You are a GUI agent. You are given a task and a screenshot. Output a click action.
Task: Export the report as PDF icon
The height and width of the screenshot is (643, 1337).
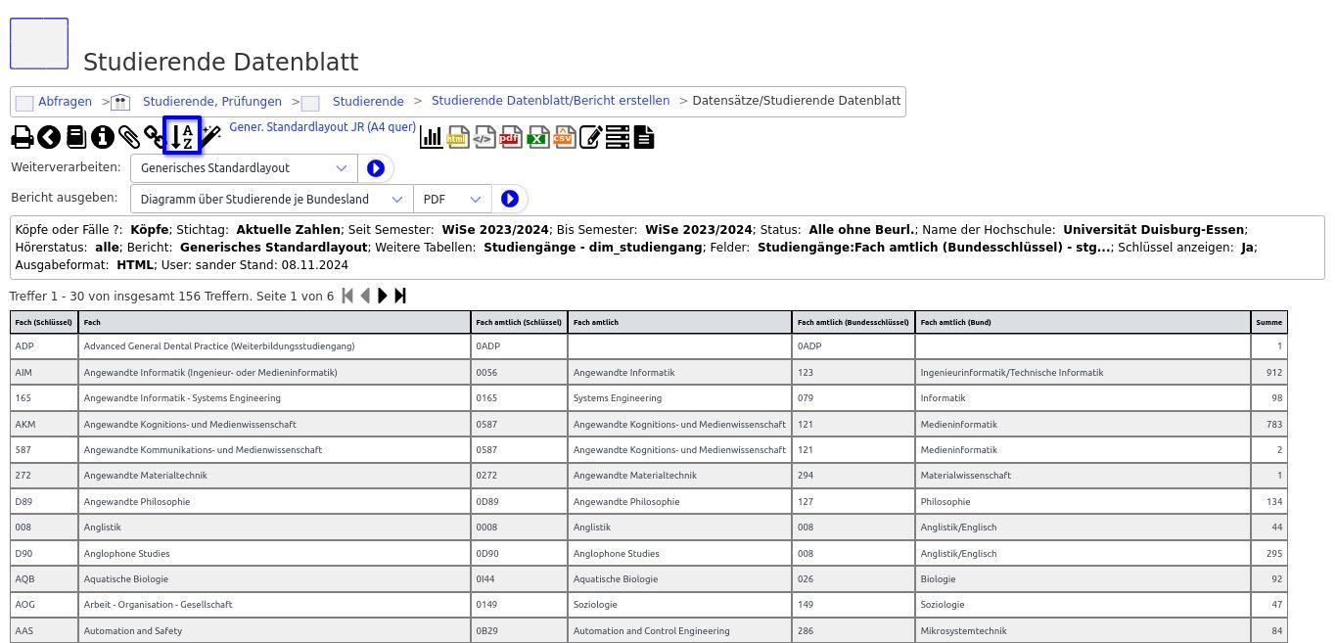click(x=510, y=138)
